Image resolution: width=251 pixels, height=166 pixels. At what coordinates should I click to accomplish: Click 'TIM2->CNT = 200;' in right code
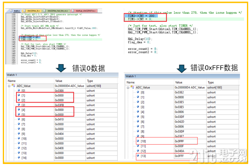[x=142, y=16]
